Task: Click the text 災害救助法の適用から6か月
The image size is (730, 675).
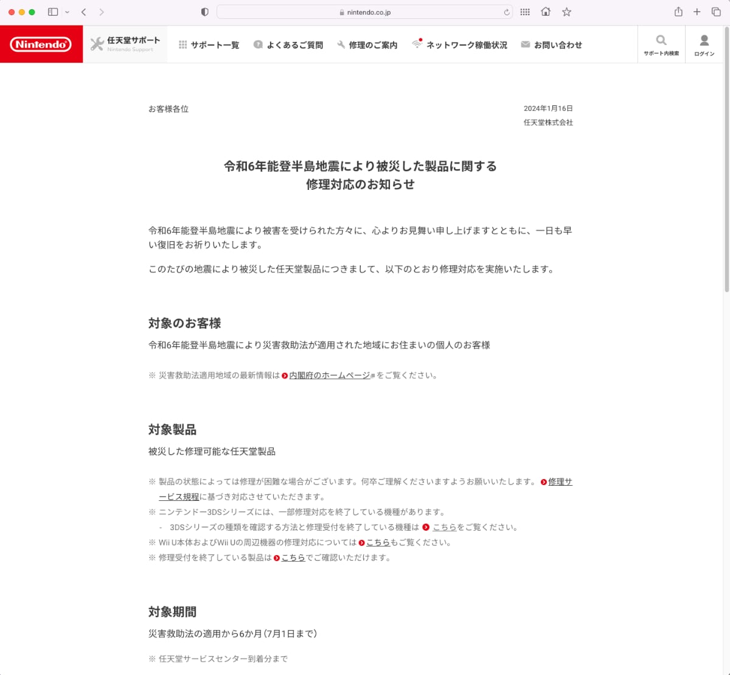Action: [x=205, y=634]
